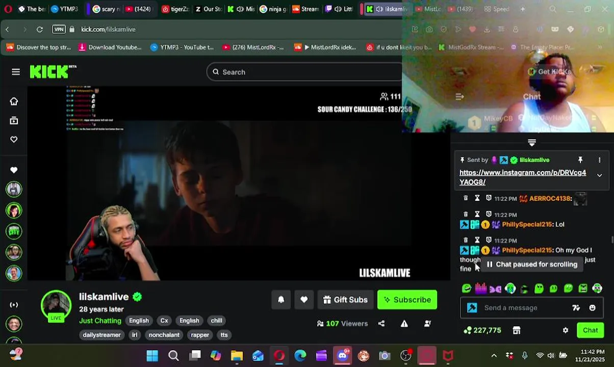Viewport: 614px width, 367px height.
Task: Click the chill tag
Action: pos(216,321)
